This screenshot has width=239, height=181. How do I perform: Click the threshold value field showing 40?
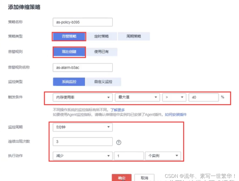204,97
